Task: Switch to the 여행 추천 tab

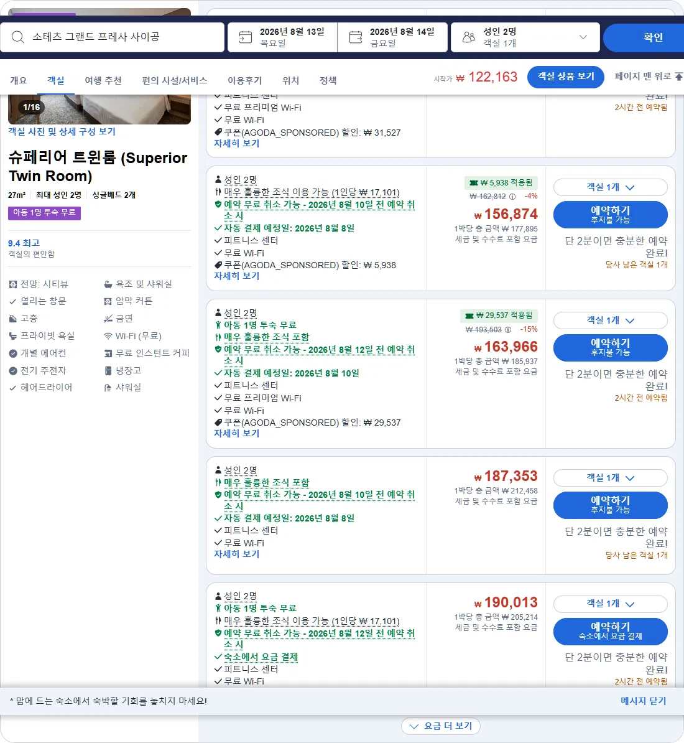Action: 103,80
